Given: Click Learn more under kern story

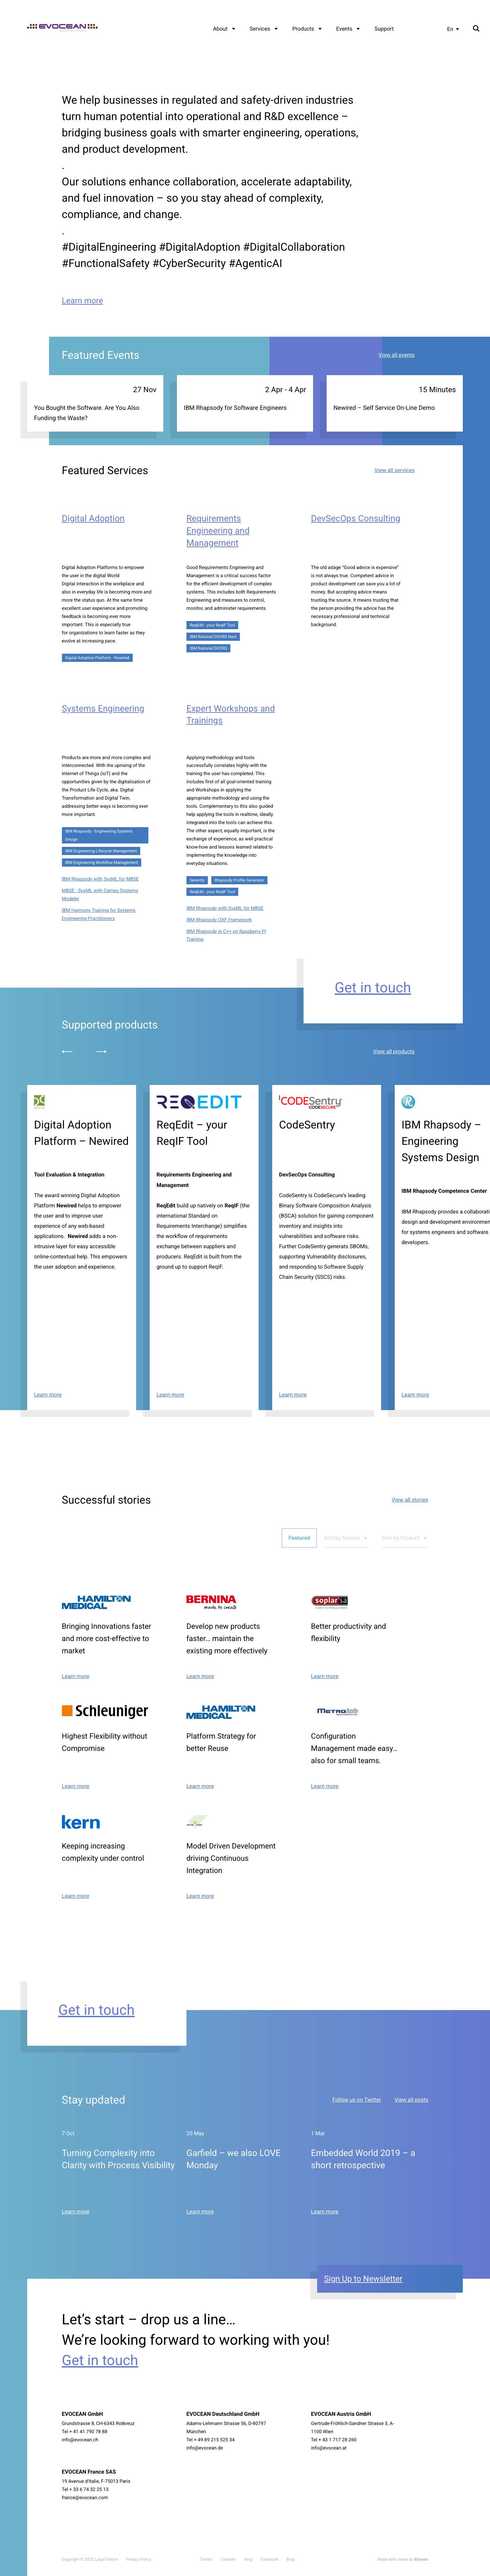Looking at the screenshot, I should pos(75,1896).
